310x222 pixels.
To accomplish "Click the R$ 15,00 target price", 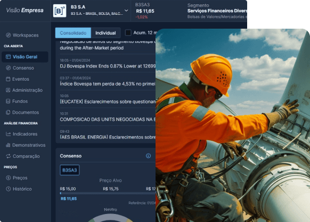I will pyautogui.click(x=68, y=189).
